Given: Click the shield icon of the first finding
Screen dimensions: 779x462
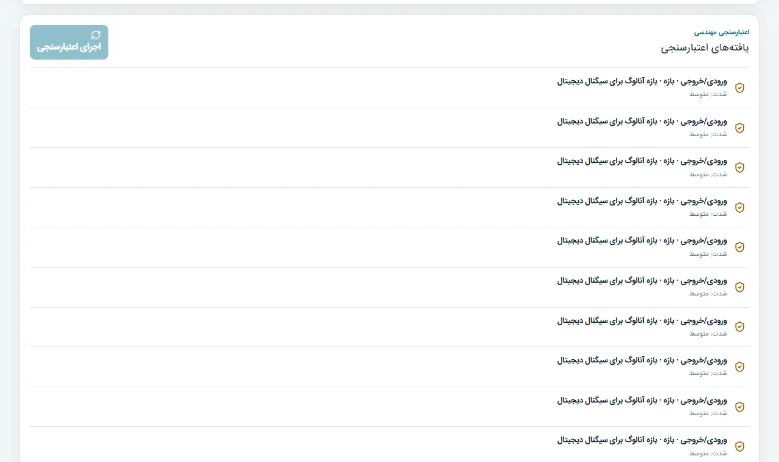Looking at the screenshot, I should [739, 88].
